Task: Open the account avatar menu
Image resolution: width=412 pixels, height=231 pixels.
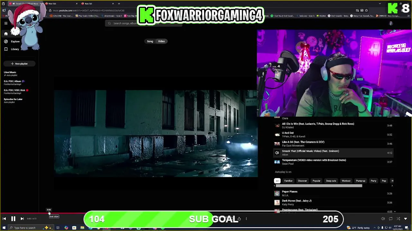Action: [x=391, y=23]
